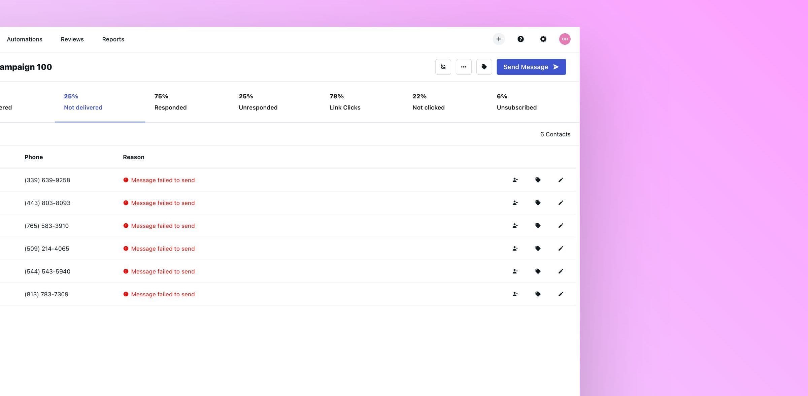Click the refresh campaign icon
Image resolution: width=808 pixels, height=396 pixels.
[x=443, y=67]
